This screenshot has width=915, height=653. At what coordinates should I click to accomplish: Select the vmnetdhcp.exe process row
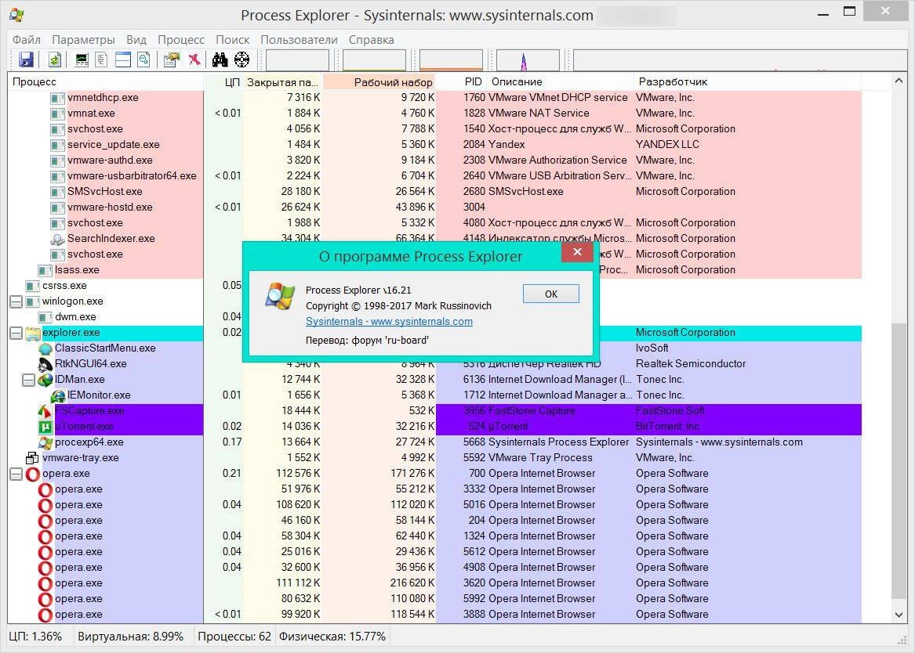pos(434,98)
